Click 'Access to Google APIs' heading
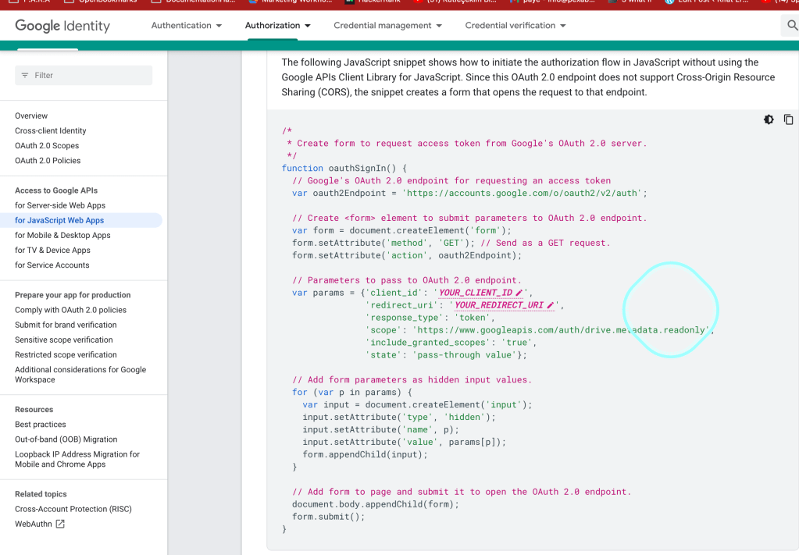Viewport: 799px width, 555px height. point(56,190)
